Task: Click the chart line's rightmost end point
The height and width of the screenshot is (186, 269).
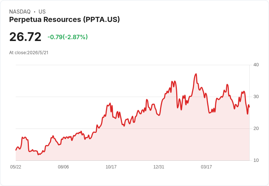Action: tap(249, 107)
